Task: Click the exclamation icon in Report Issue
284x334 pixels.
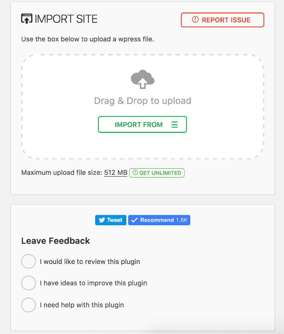Action: tap(195, 20)
